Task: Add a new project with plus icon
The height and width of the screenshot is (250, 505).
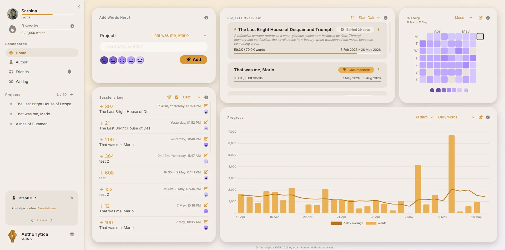Action: [x=72, y=94]
